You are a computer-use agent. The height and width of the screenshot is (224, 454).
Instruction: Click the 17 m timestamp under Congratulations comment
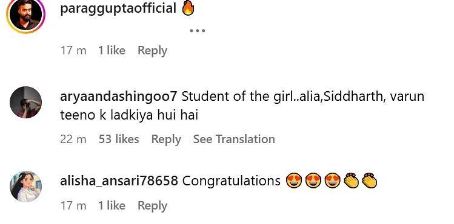[73, 205]
